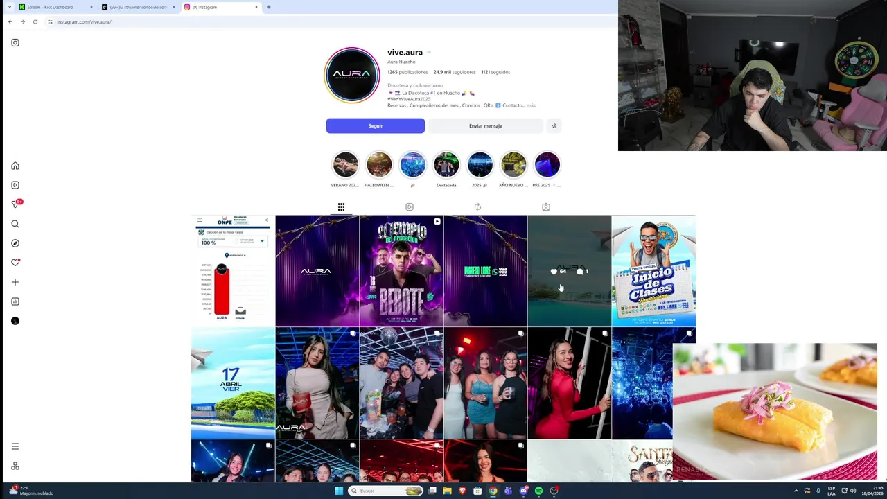Show similar accounts next to Enviar mensaje

(553, 125)
